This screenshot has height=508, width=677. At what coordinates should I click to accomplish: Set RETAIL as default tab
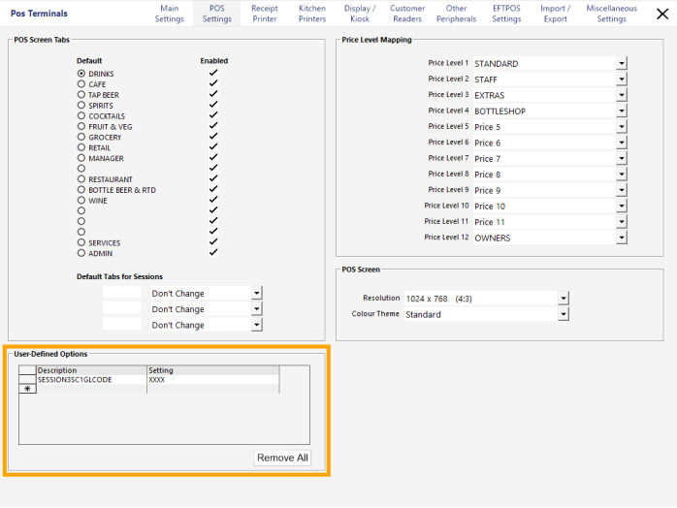pyautogui.click(x=81, y=147)
